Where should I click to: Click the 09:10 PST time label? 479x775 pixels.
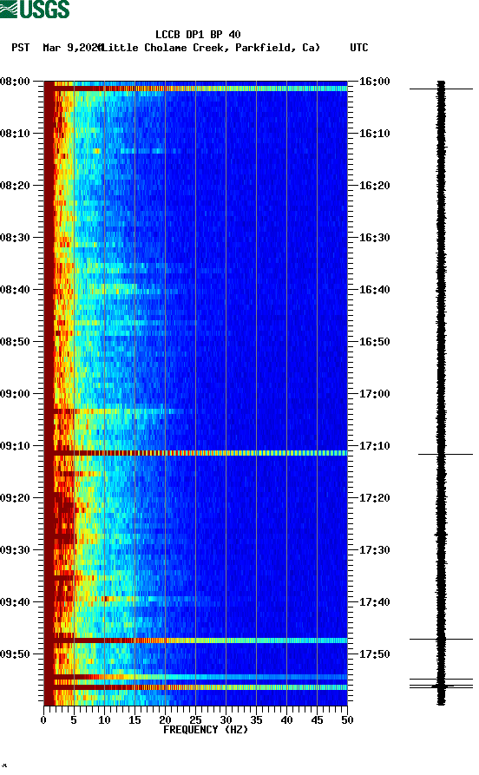click(x=15, y=446)
